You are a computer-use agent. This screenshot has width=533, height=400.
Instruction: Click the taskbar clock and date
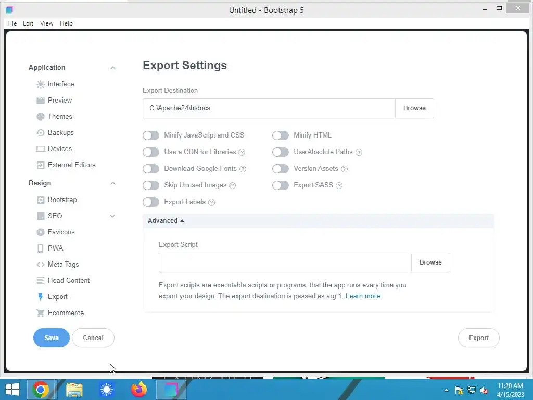point(510,390)
